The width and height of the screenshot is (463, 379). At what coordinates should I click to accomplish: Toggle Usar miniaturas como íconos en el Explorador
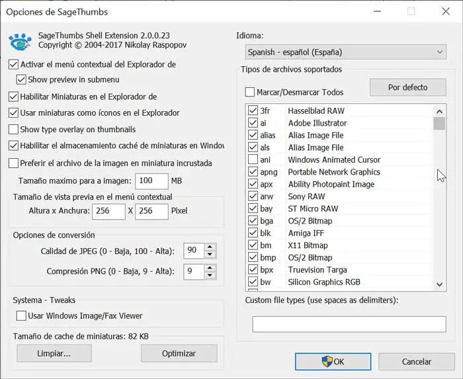click(x=13, y=112)
